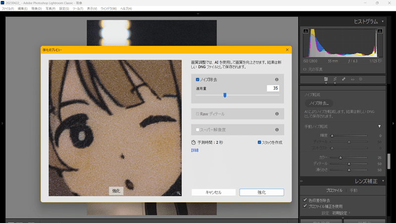Switch to the 手動 lens tab
The width and height of the screenshot is (396, 223).
[x=353, y=190]
